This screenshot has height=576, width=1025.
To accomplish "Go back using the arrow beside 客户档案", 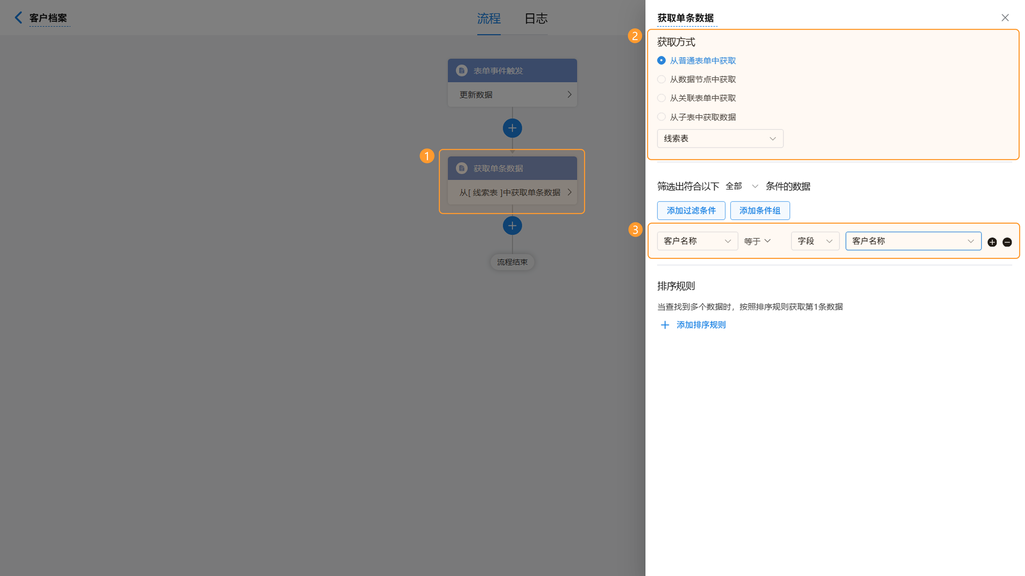I will pos(18,18).
